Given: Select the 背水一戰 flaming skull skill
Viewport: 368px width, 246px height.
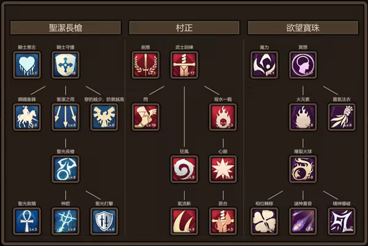Looking at the screenshot, I should click(x=223, y=117).
